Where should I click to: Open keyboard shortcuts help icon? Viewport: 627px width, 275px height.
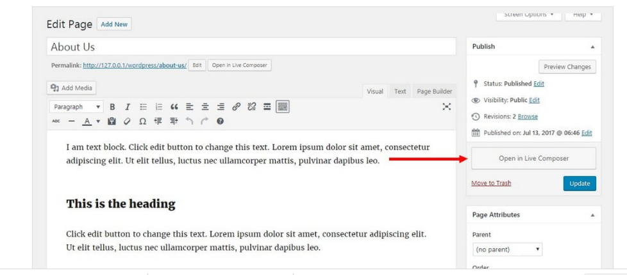(220, 121)
